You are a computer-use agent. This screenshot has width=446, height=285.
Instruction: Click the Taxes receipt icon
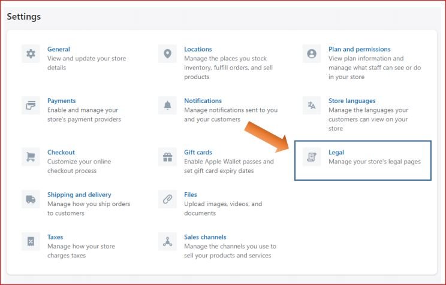31,241
